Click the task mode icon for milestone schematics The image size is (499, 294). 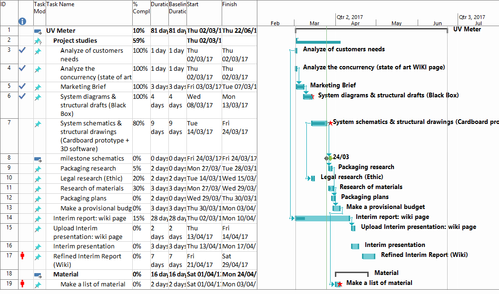38,159
